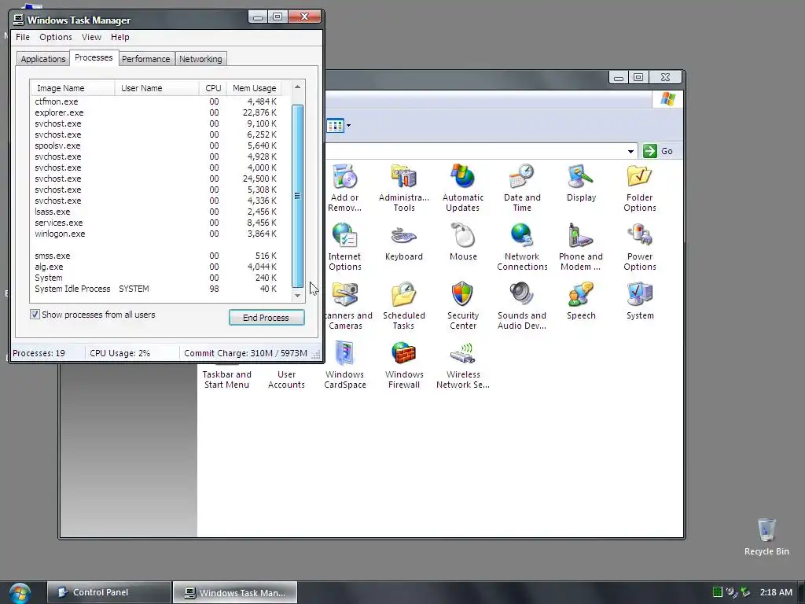Open the Help menu in Task Manager
805x604 pixels.
(x=120, y=37)
